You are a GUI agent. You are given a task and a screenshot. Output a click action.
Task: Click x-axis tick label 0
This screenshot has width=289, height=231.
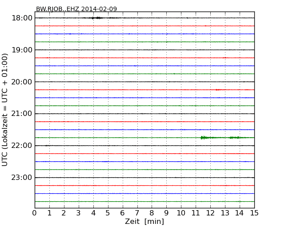coord(35,213)
